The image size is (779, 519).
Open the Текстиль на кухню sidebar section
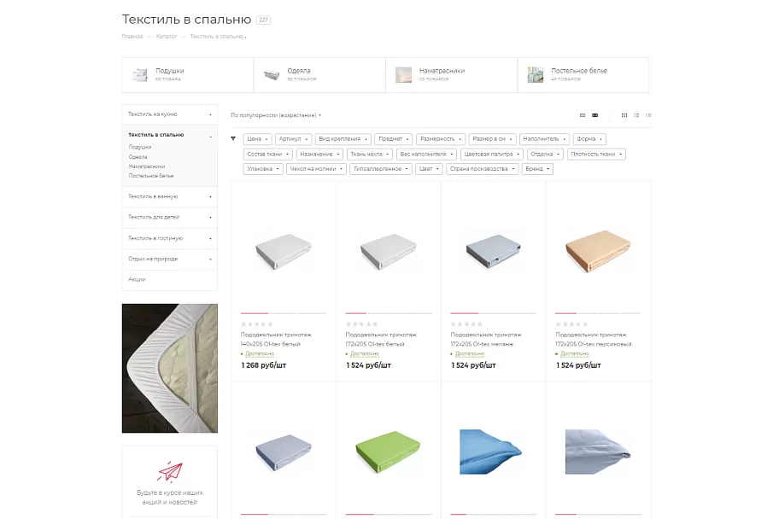pyautogui.click(x=169, y=114)
